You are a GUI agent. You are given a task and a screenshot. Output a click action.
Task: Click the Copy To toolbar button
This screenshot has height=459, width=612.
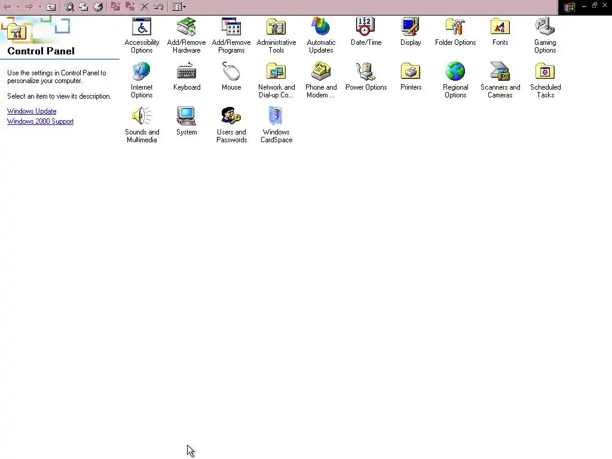tap(130, 7)
